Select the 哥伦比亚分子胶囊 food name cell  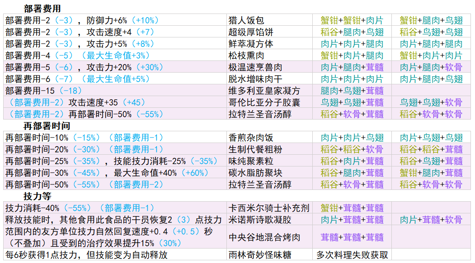[270, 102]
